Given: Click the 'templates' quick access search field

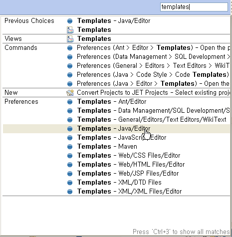Looking at the screenshot, I should point(194,7).
